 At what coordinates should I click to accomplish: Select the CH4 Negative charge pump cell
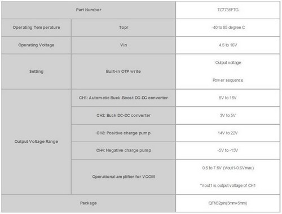[x=124, y=151]
